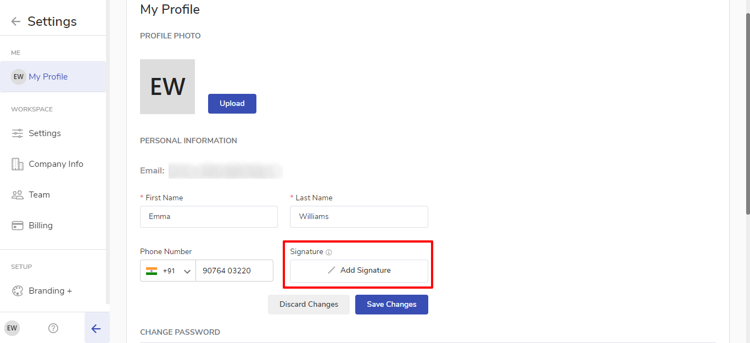Click the building icon for Company Info
The image size is (750, 343).
(x=18, y=164)
